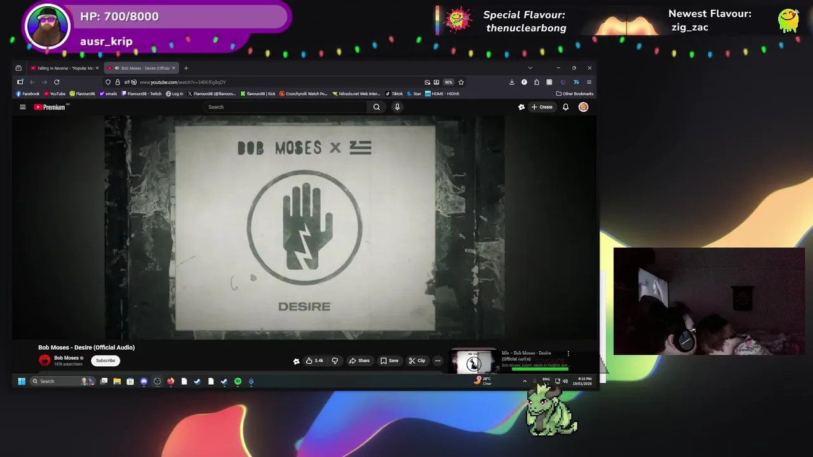Bookmark this page with the star icon
The width and height of the screenshot is (813, 457).
point(461,82)
